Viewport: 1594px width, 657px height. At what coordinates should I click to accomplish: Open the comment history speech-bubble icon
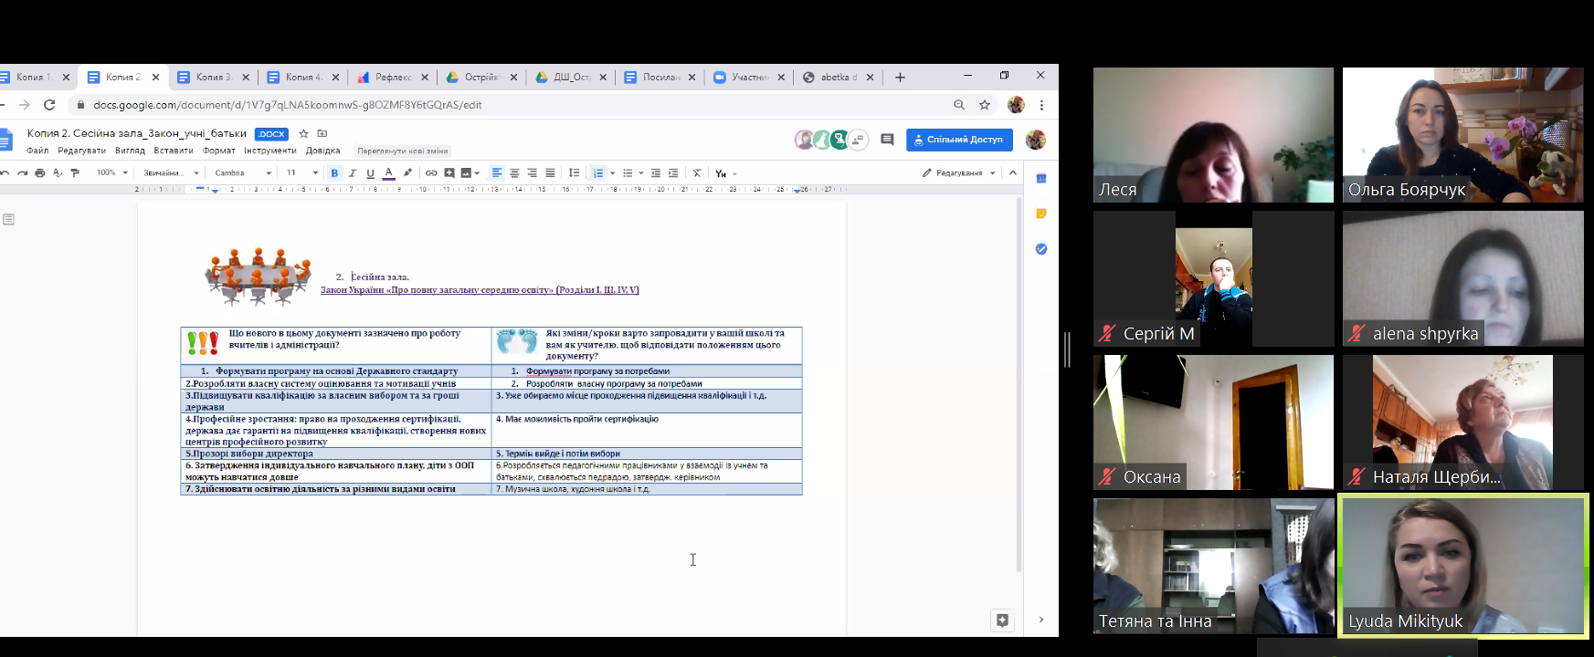[x=887, y=140]
